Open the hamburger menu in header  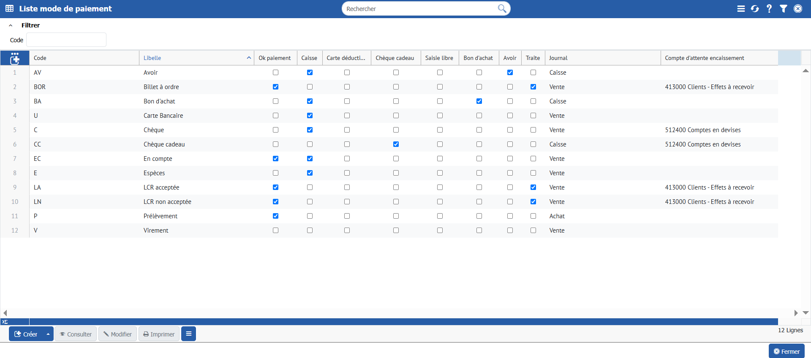pyautogui.click(x=741, y=8)
